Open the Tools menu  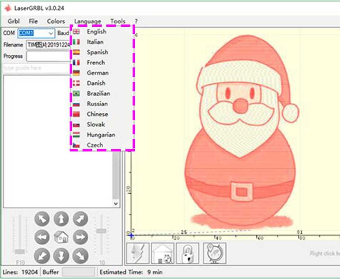(118, 21)
